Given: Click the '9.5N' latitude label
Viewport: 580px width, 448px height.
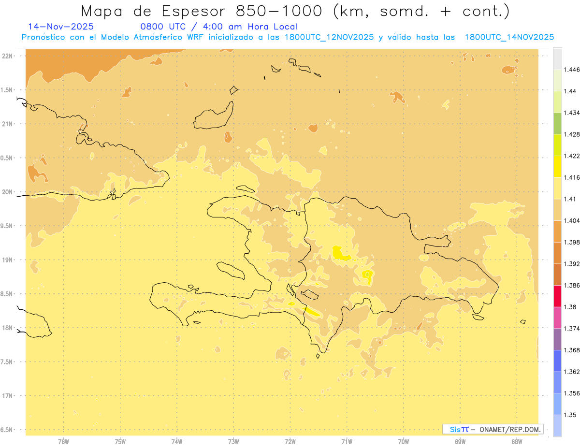Looking at the screenshot, I should pyautogui.click(x=7, y=226).
